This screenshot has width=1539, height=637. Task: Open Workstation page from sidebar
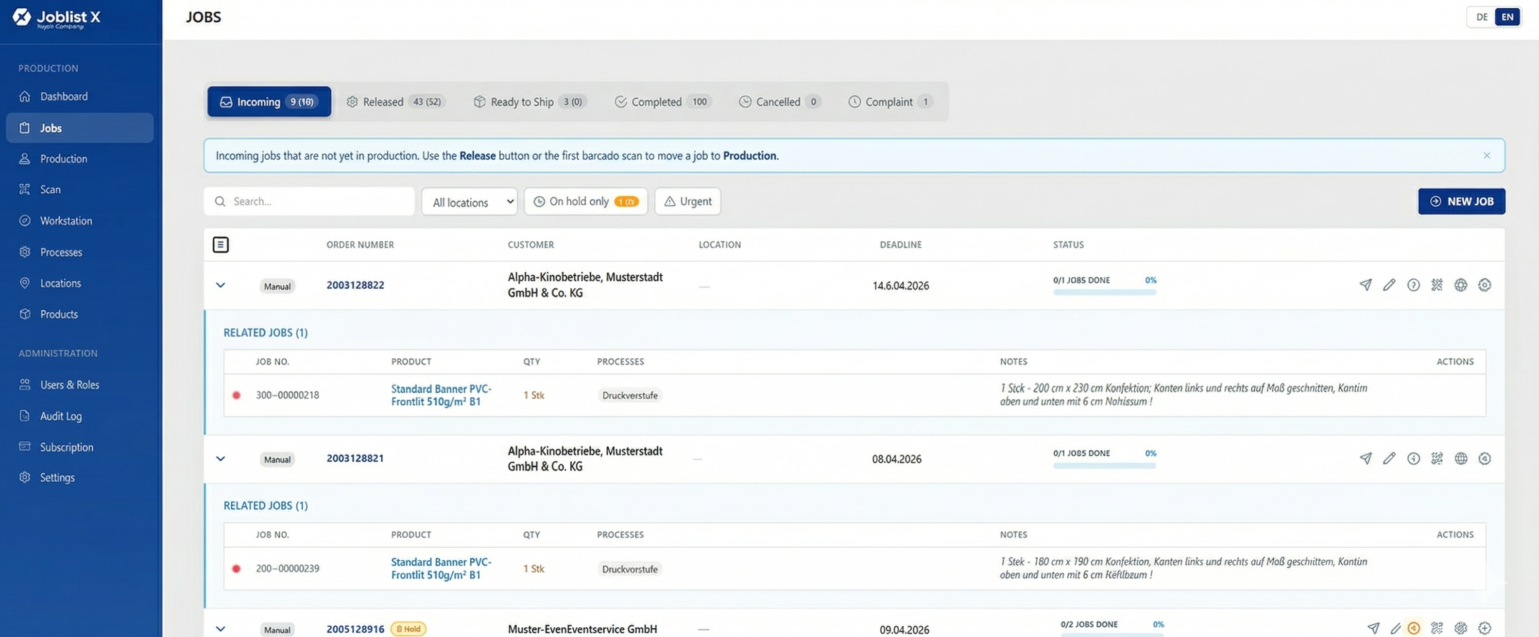point(66,221)
